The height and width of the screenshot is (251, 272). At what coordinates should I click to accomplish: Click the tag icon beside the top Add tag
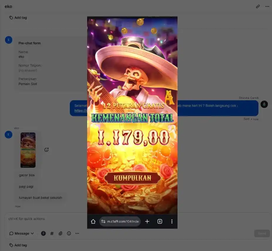pos(11,18)
